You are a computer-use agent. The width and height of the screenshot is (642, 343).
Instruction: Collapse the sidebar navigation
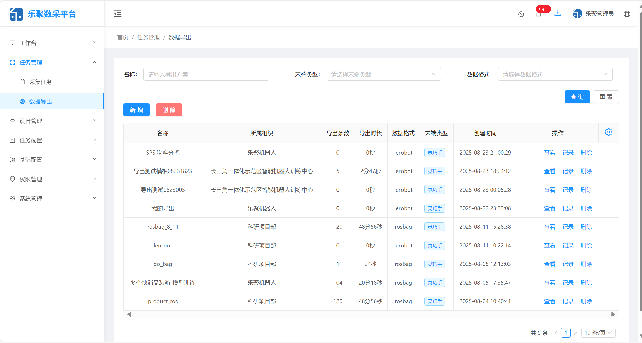coord(118,14)
